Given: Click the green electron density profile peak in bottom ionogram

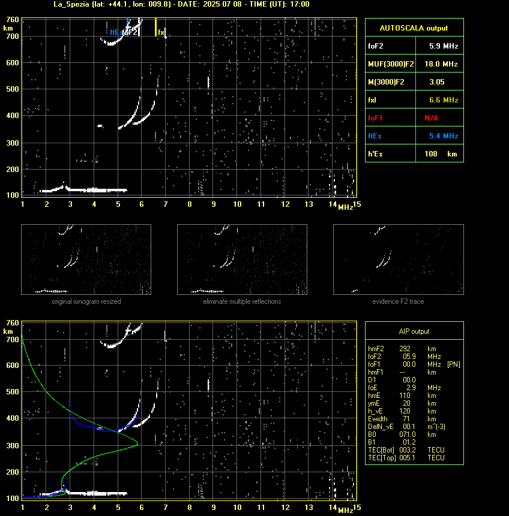Looking at the screenshot, I should [137, 444].
